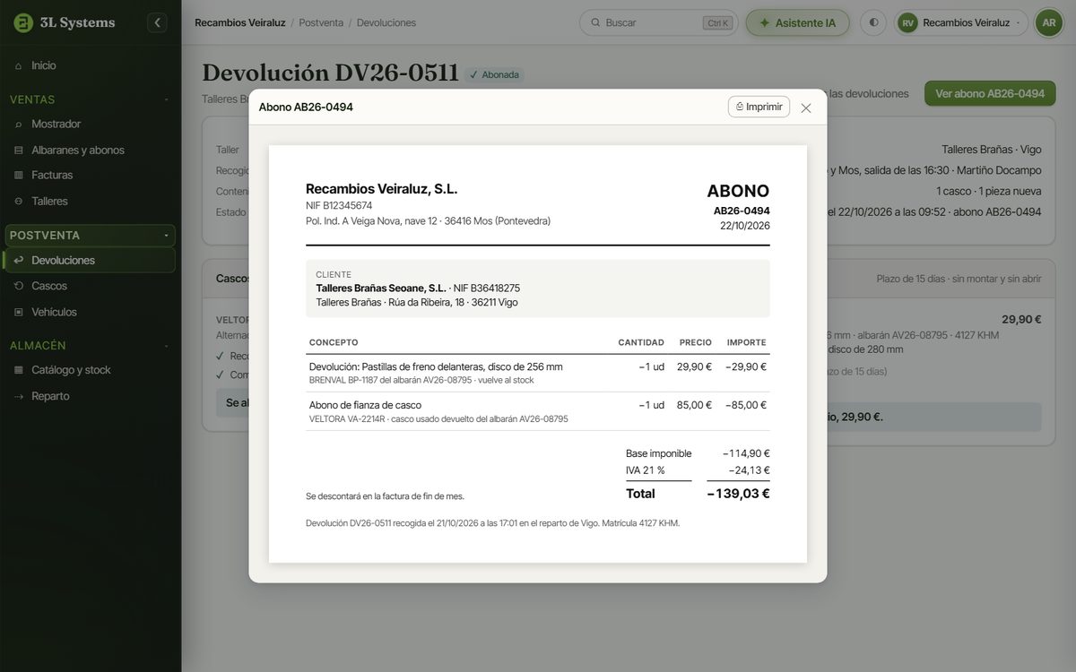Click the Facturas icon

[x=19, y=175]
